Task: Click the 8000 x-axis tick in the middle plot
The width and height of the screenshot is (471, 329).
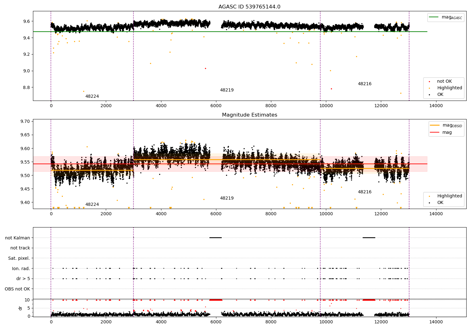Action: [x=271, y=214]
